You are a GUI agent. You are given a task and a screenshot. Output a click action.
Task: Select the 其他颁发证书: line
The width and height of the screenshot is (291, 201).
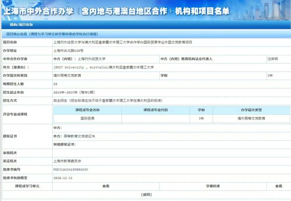point(64,144)
